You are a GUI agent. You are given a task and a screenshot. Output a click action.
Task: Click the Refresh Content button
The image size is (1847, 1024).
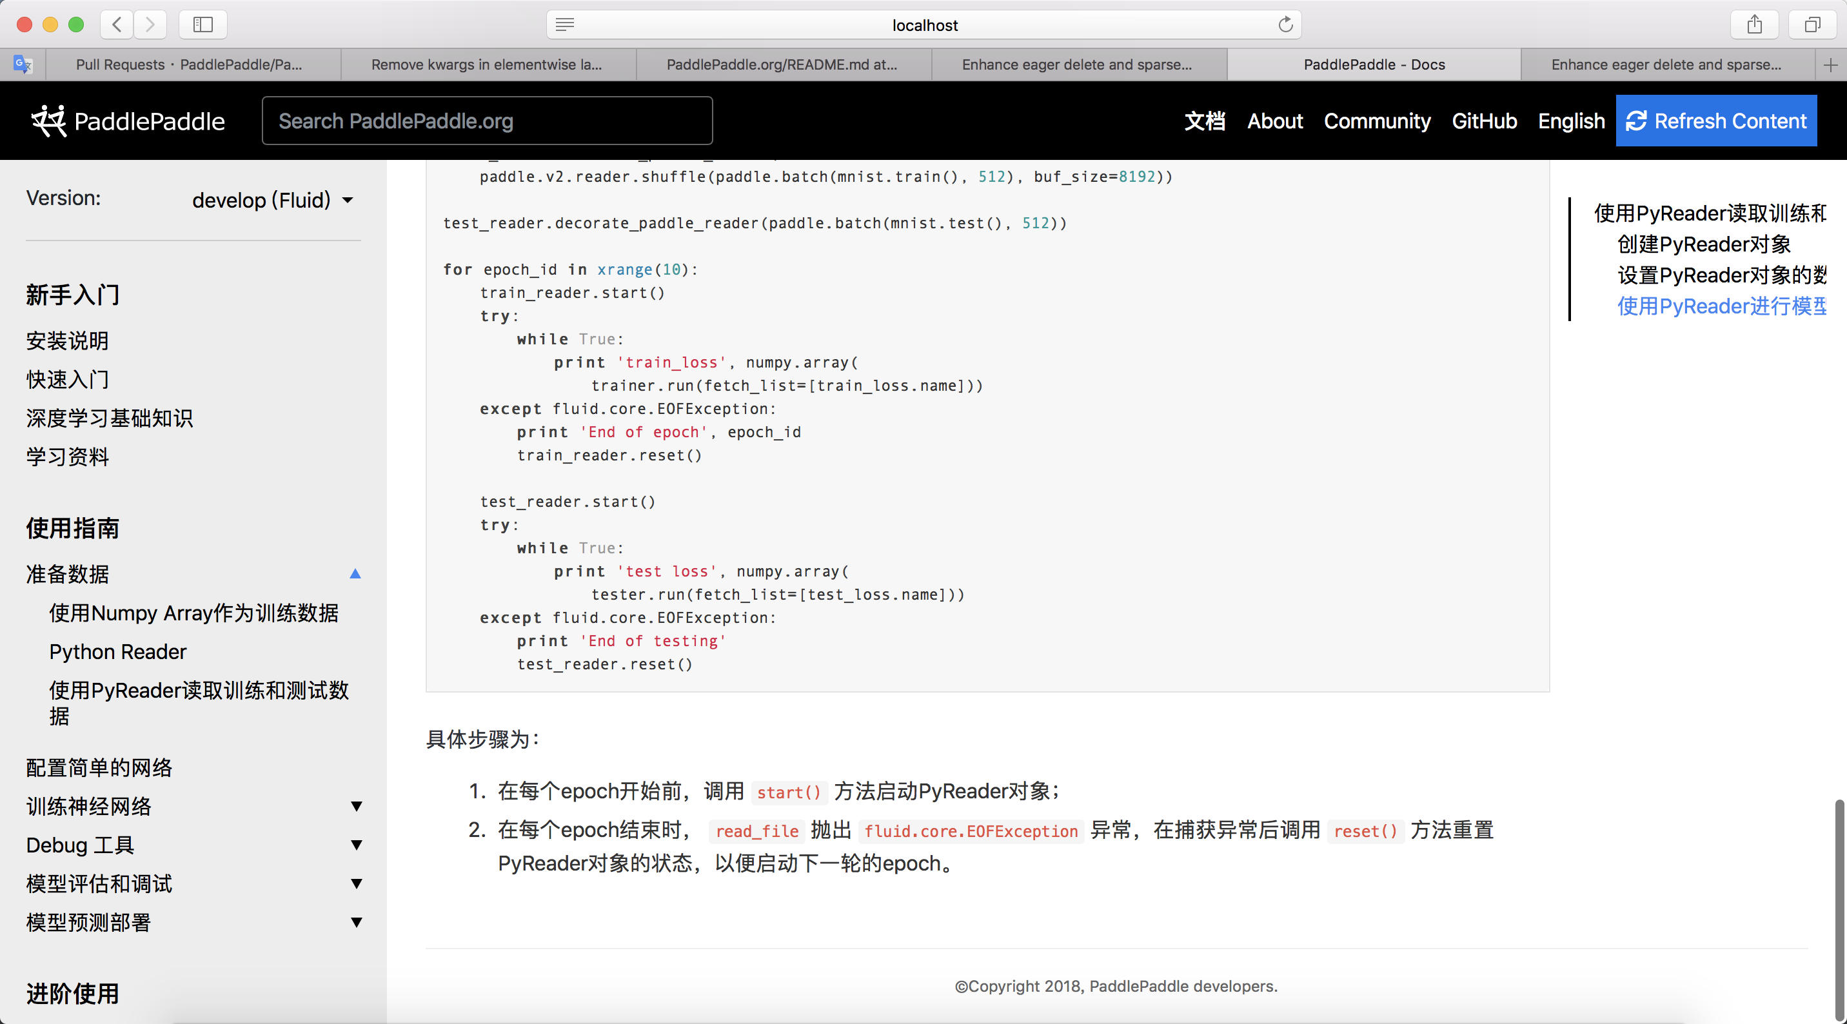1716,121
